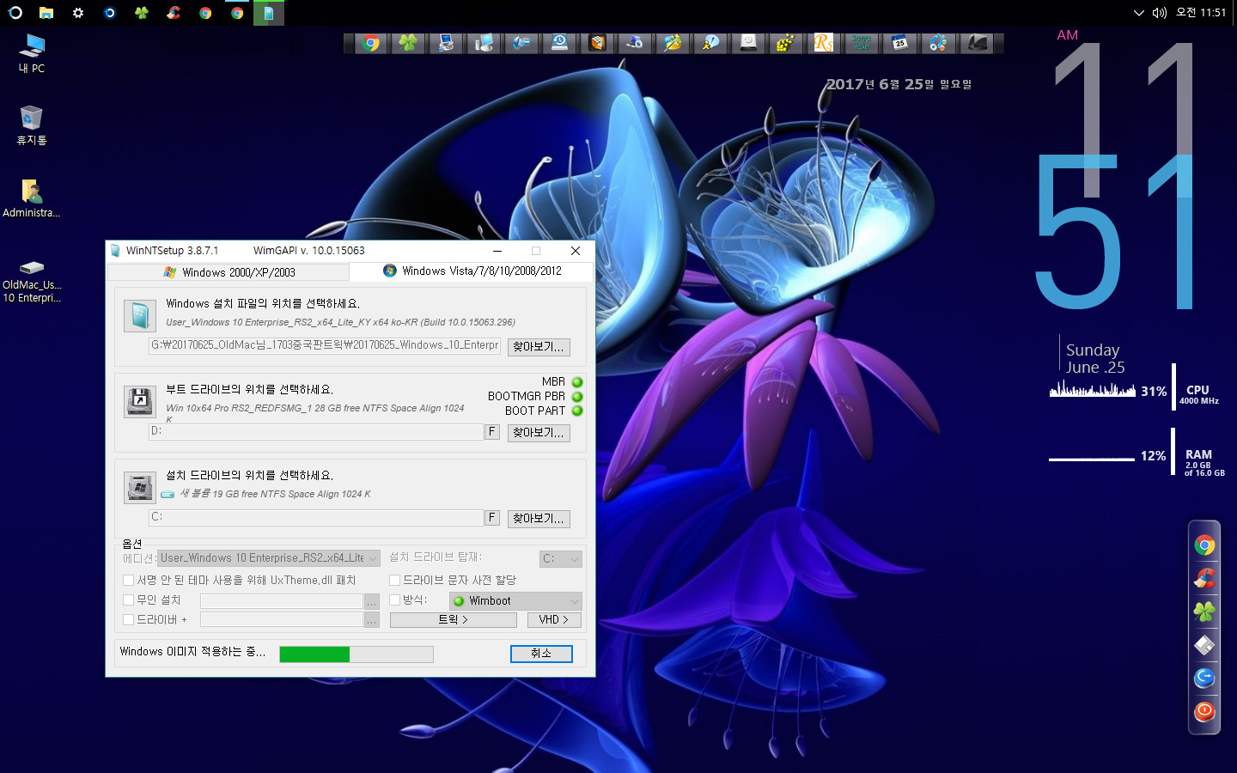Toggle 드라이브 문자 사전 할당 checkbox
The image size is (1237, 773).
coord(394,581)
